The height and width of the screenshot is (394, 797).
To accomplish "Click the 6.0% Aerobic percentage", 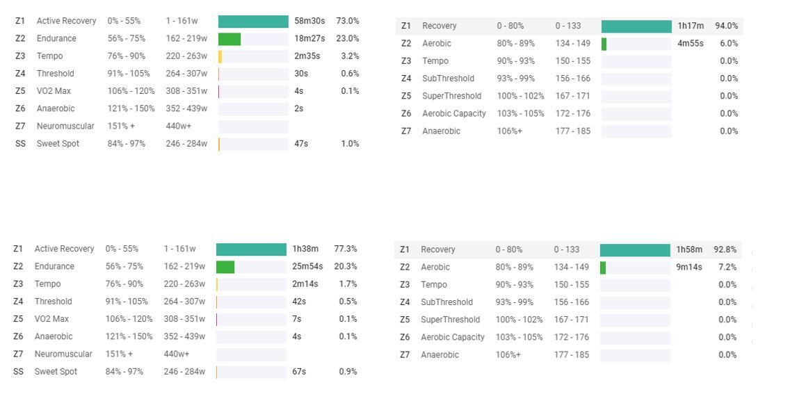I will [728, 44].
